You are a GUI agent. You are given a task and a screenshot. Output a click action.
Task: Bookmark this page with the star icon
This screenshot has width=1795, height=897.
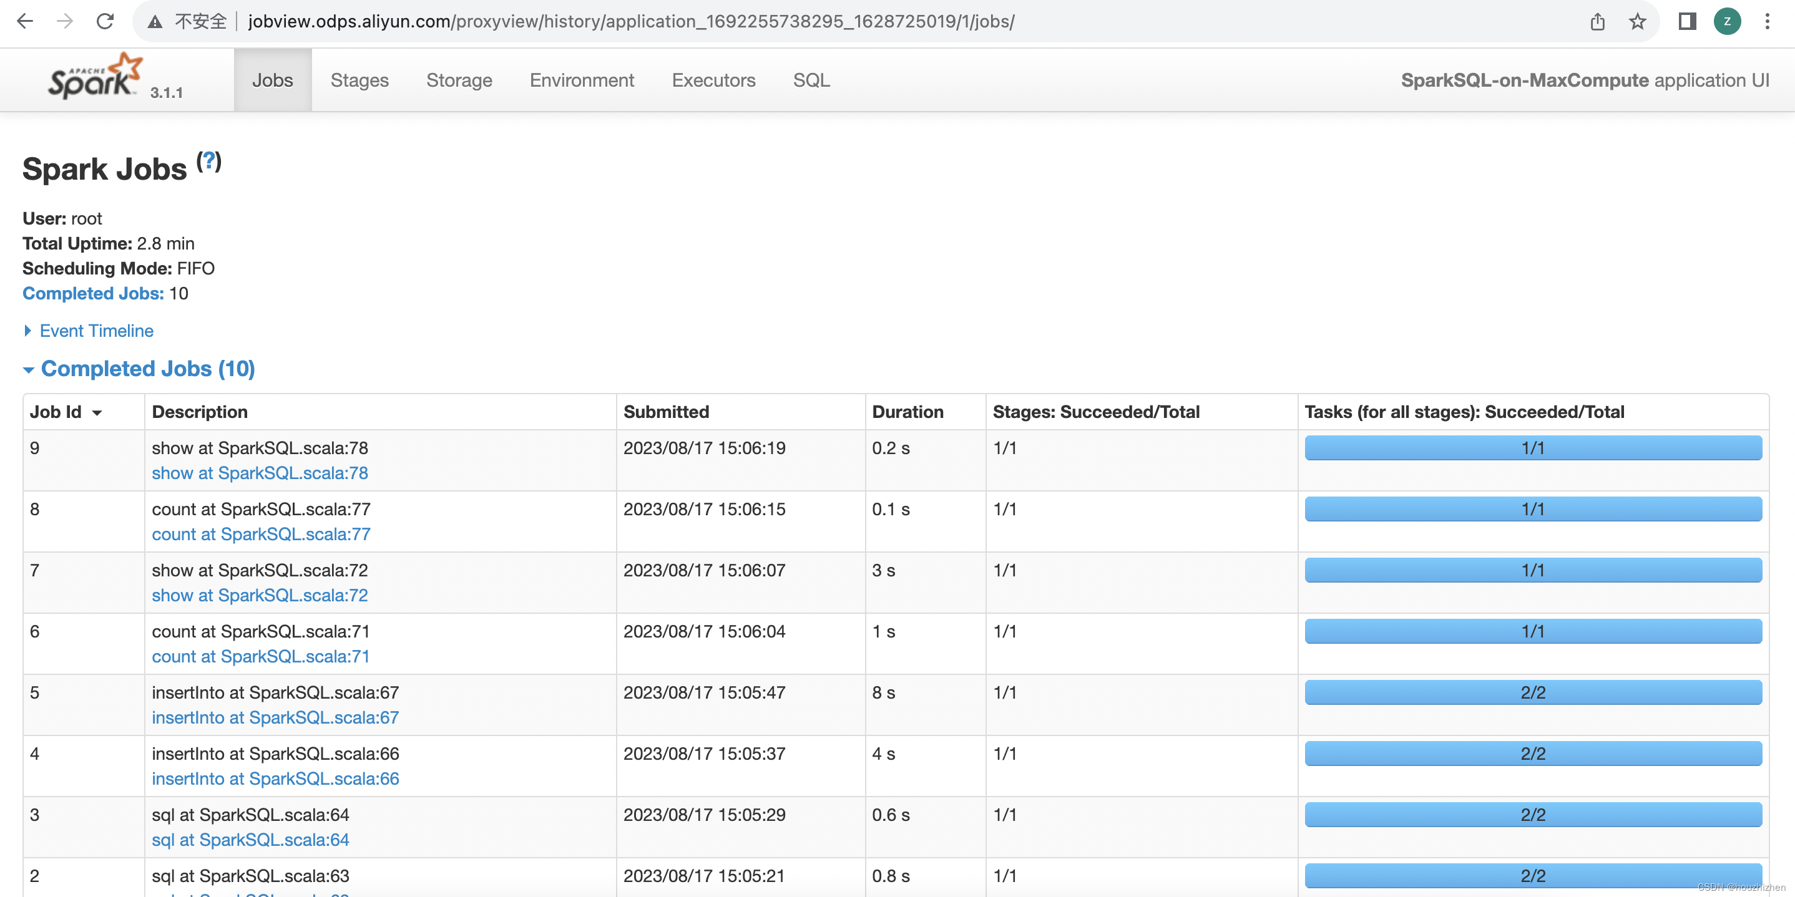pos(1638,22)
